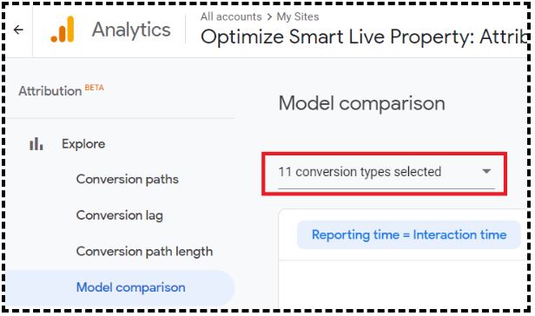Click the All accounts breadcrumb link
This screenshot has height=316, width=535.
click(231, 16)
